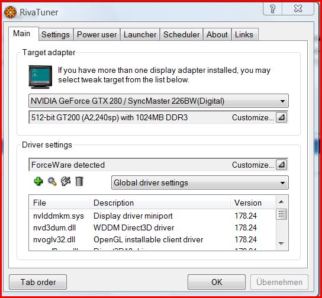Click the driver list scroll down arrow

[281, 243]
